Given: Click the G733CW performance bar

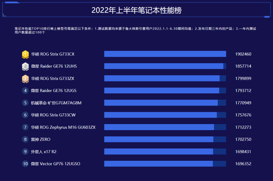Looking at the screenshot, I should click(165, 115).
